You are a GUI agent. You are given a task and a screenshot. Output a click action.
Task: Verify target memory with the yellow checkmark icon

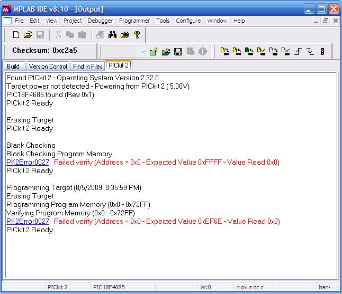[x=262, y=52]
